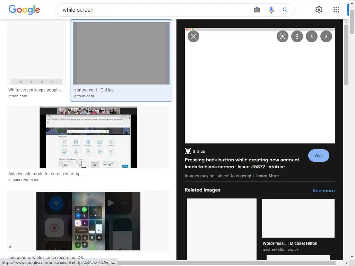
Task: Click the blue magnifier search icon
Action: click(285, 10)
